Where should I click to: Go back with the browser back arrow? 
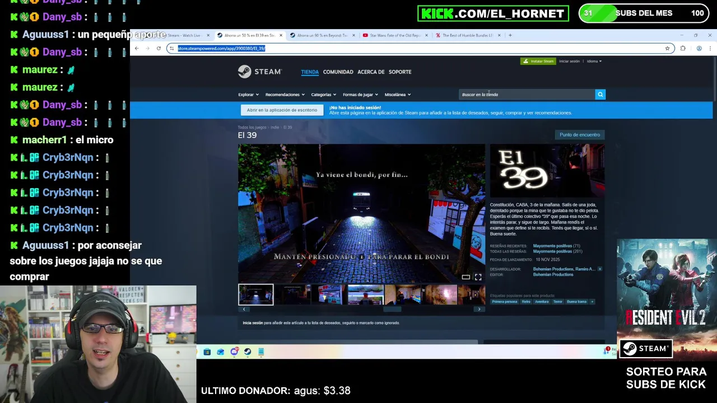point(137,48)
